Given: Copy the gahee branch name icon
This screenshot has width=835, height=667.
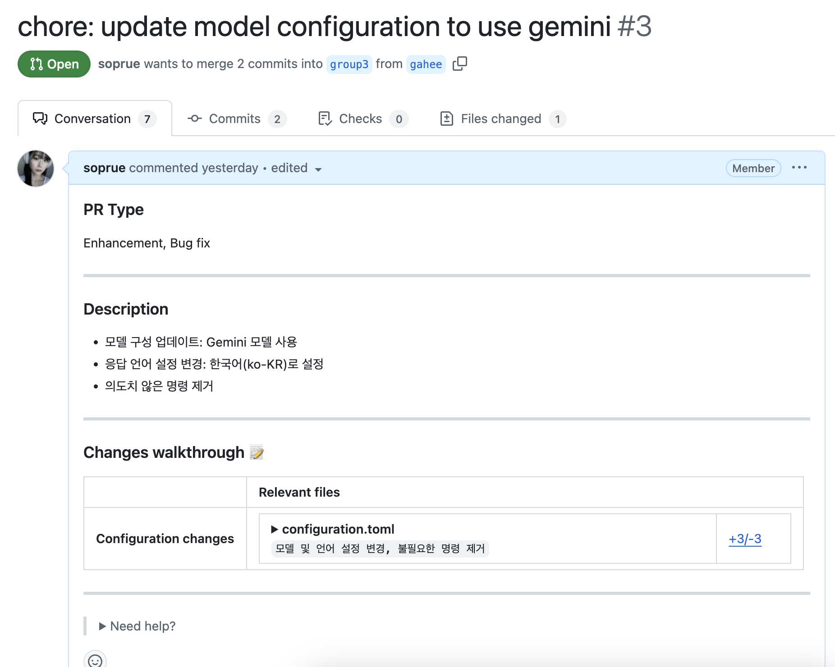Looking at the screenshot, I should pos(459,64).
